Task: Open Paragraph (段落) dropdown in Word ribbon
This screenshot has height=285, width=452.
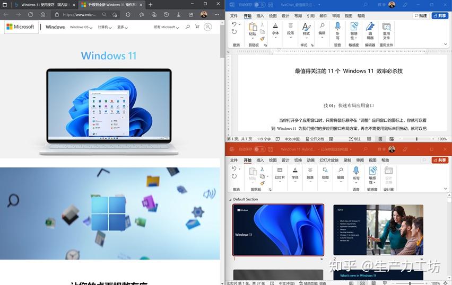Action: tap(291, 31)
